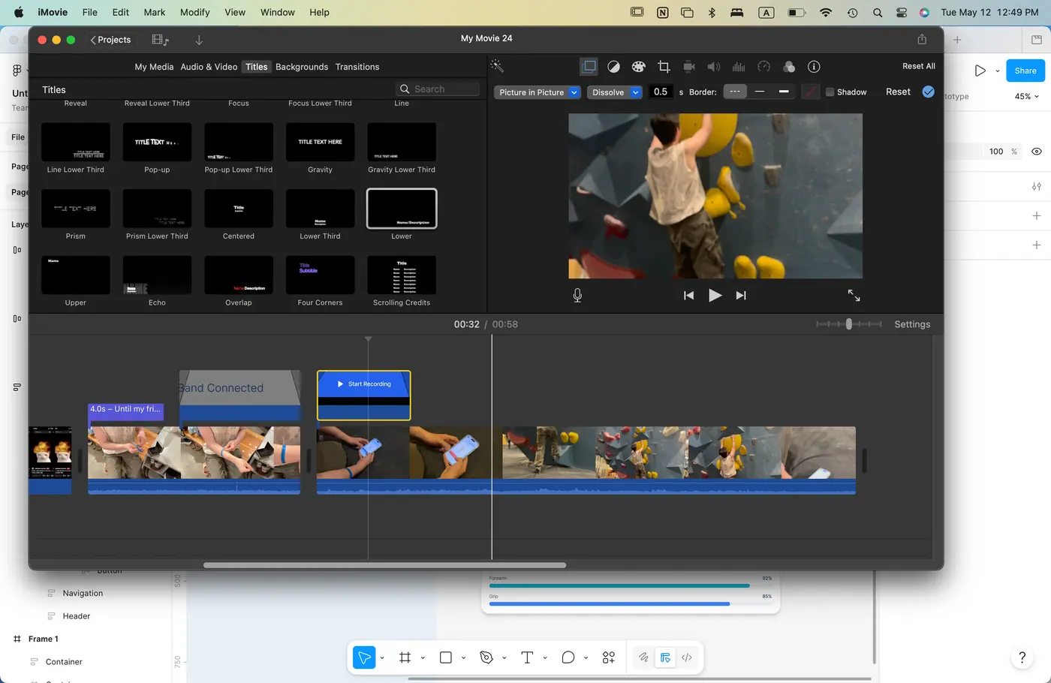Expand viewer to full screen

click(x=854, y=295)
